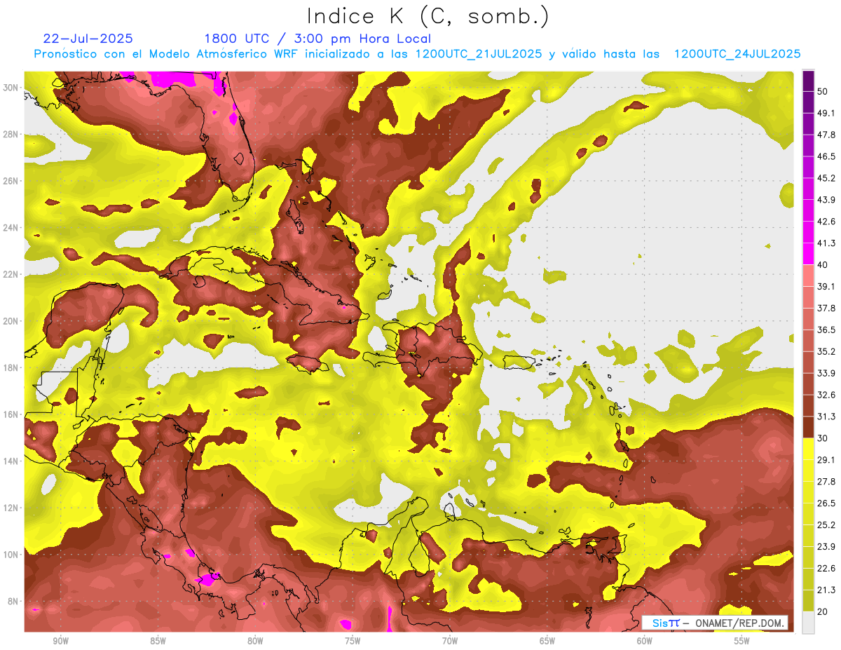The height and width of the screenshot is (650, 841).
Task: Click the '80W' longitude label
Action: [x=255, y=641]
